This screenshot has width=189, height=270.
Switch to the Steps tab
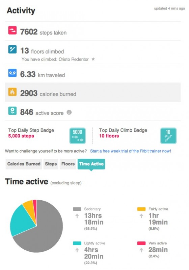pyautogui.click(x=51, y=164)
